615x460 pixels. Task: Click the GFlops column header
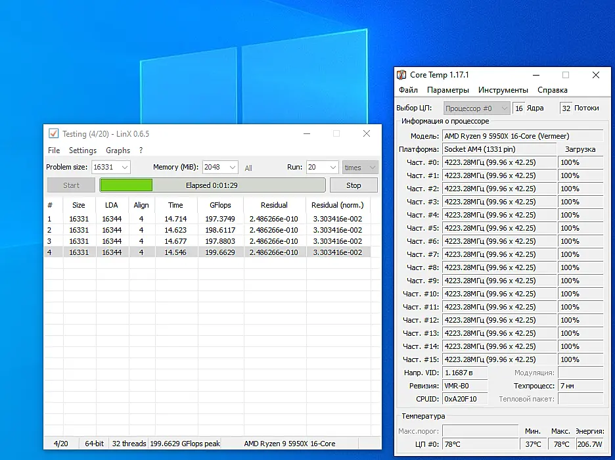click(x=220, y=205)
